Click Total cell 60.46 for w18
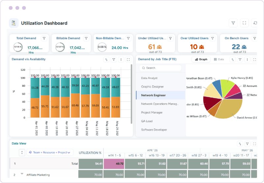Viewport: 264px width, 183px height. pyautogui.click(x=198, y=164)
